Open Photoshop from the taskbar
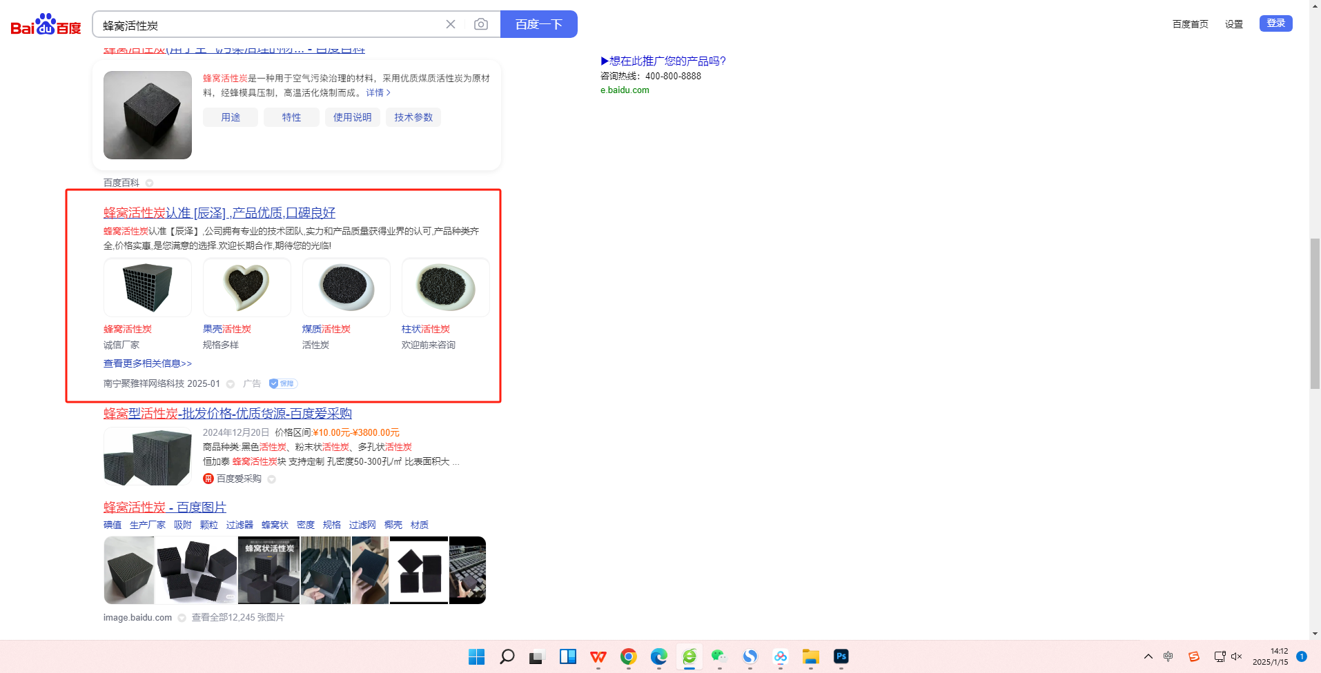Screen dimensions: 1321x673 pyautogui.click(x=841, y=656)
